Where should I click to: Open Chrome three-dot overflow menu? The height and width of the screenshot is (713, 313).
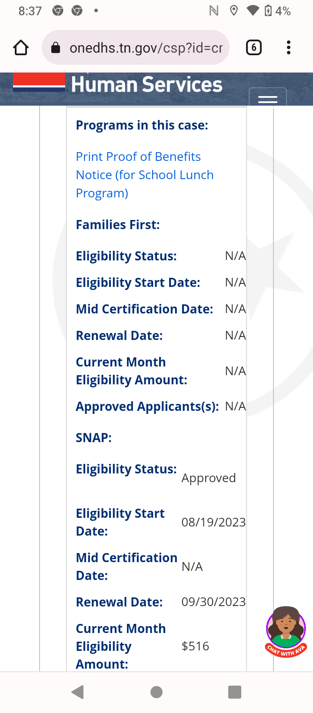[x=288, y=47]
